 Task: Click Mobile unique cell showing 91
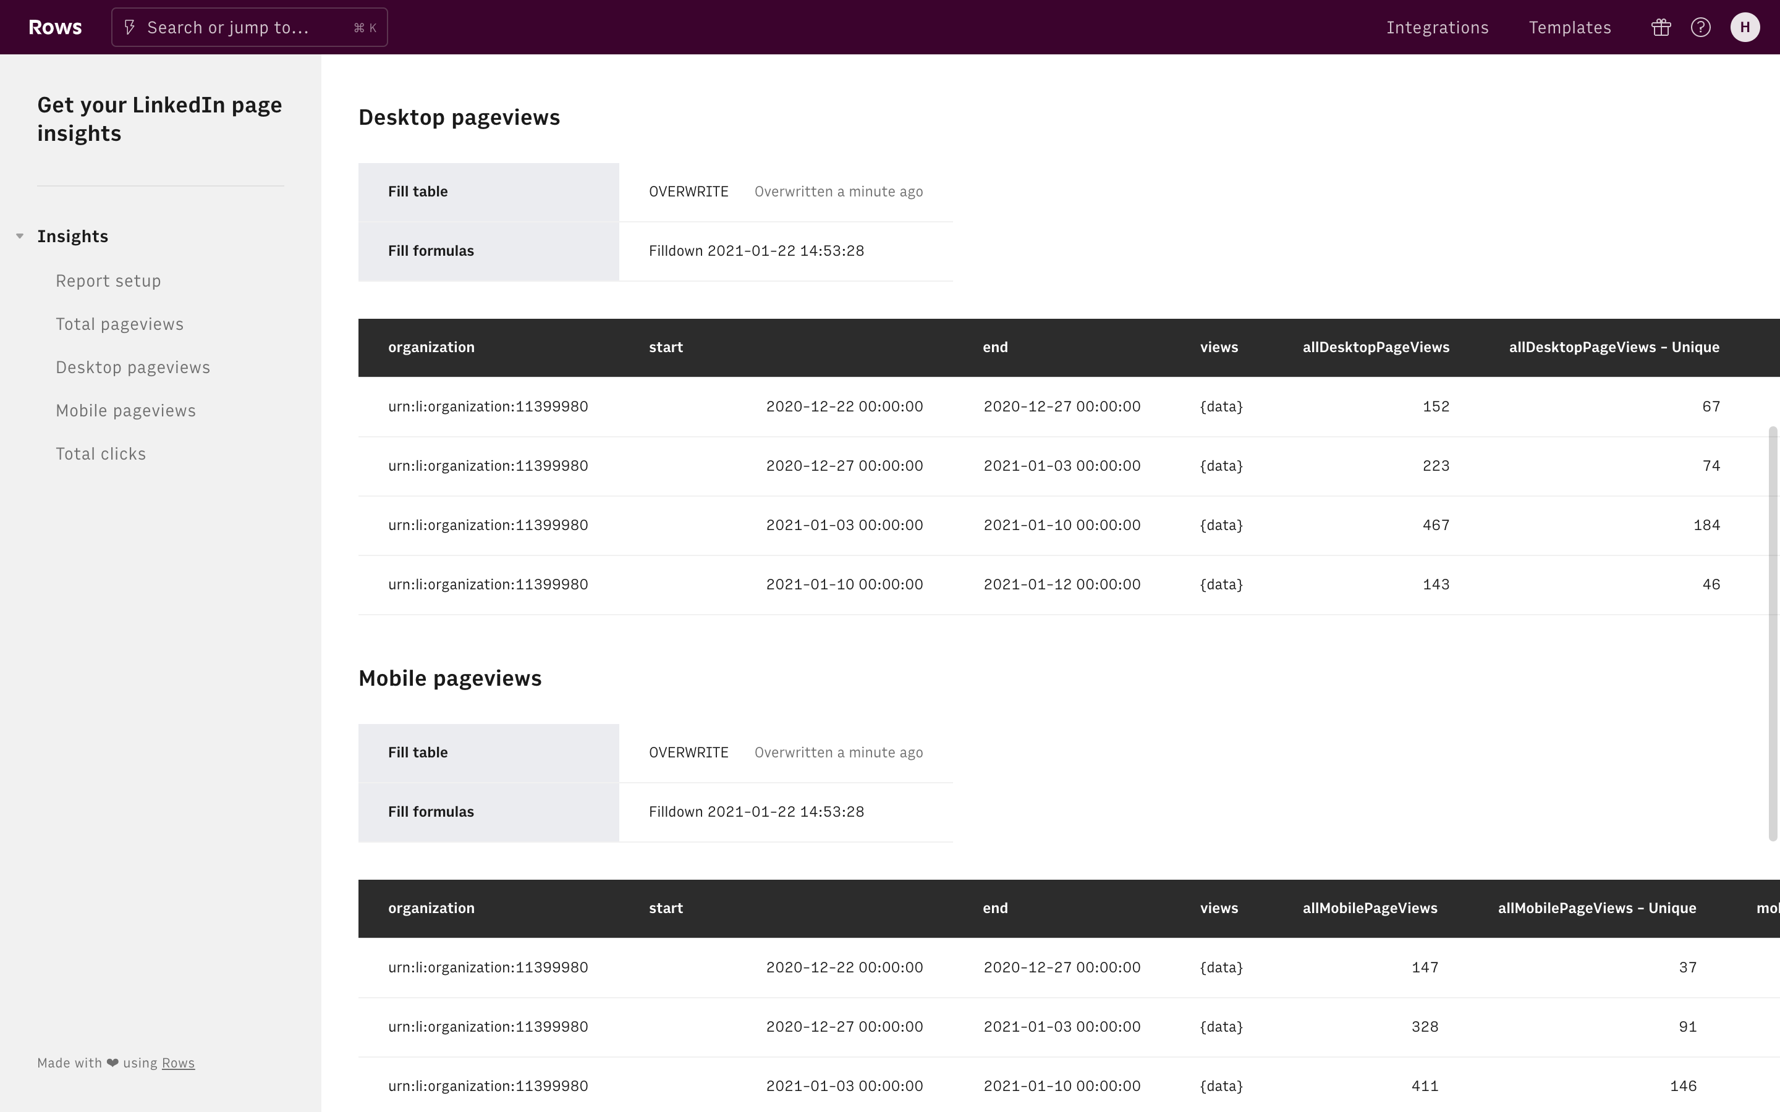click(1687, 1027)
